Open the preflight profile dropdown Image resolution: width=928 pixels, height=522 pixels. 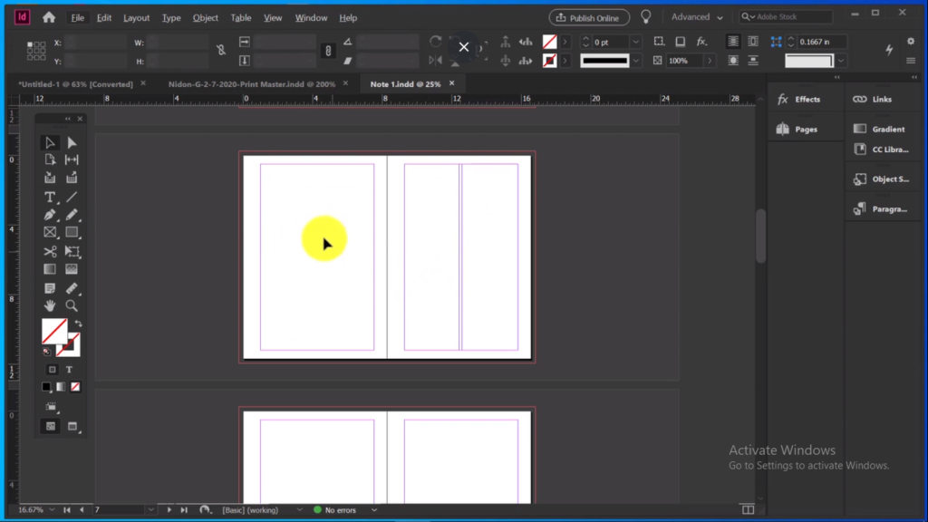(299, 509)
